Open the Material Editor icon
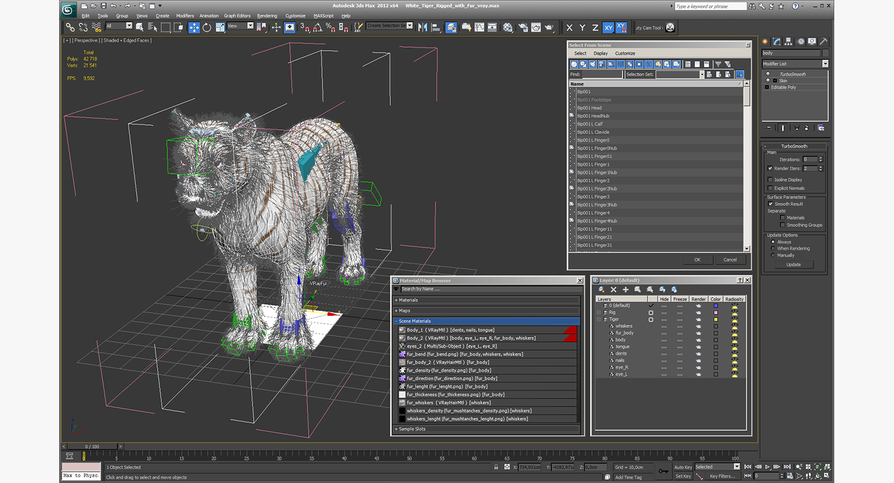894x483 pixels. [507, 27]
